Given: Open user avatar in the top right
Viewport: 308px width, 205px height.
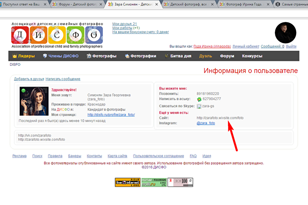Looking at the screenshot, I should point(285,33).
